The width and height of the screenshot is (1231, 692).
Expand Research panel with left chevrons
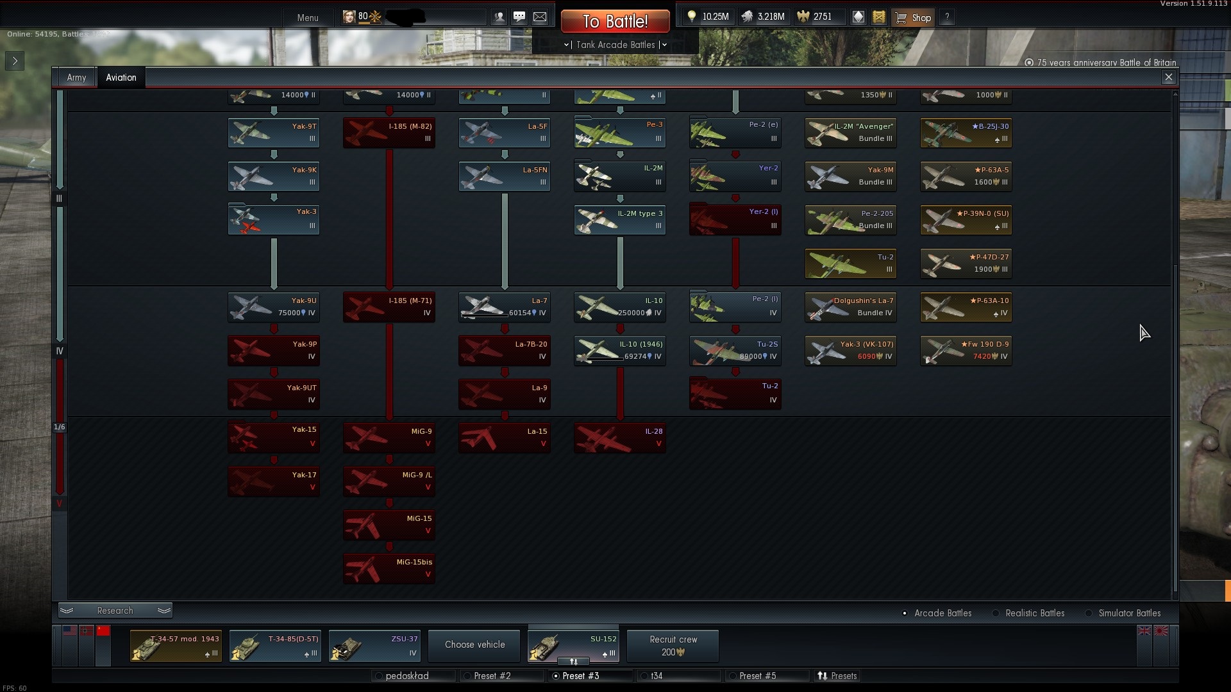[67, 611]
